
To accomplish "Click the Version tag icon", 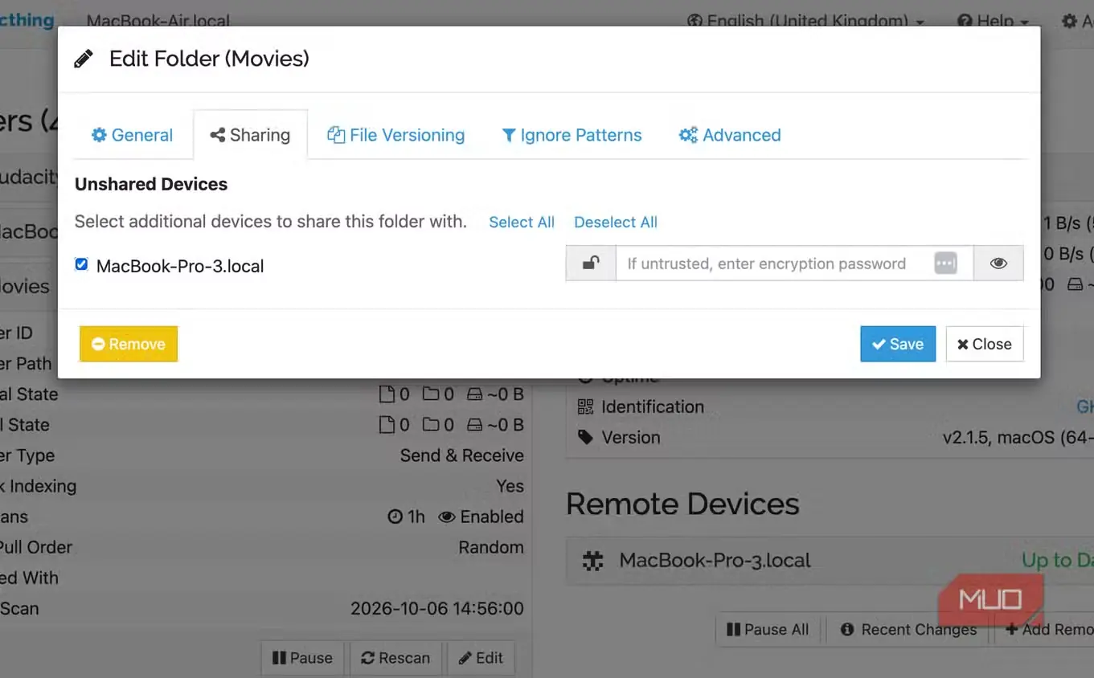I will [585, 437].
